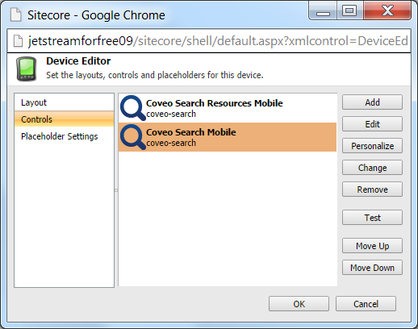Click the Change button
Image resolution: width=418 pixels, height=329 pixels.
372,168
